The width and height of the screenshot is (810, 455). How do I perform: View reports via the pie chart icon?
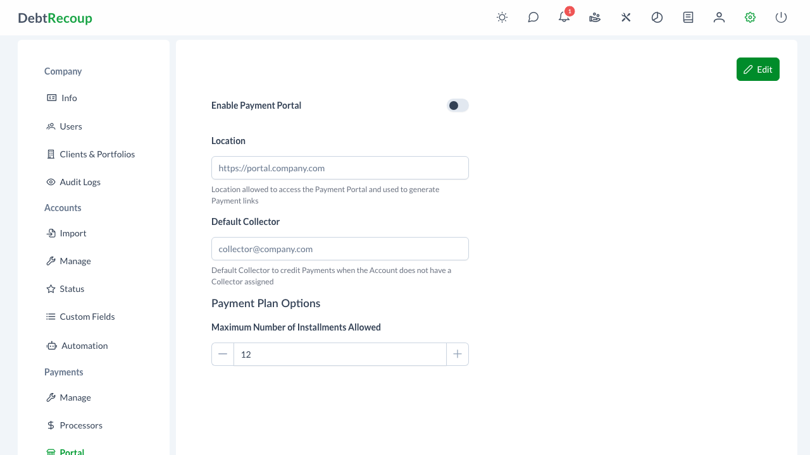[657, 17]
